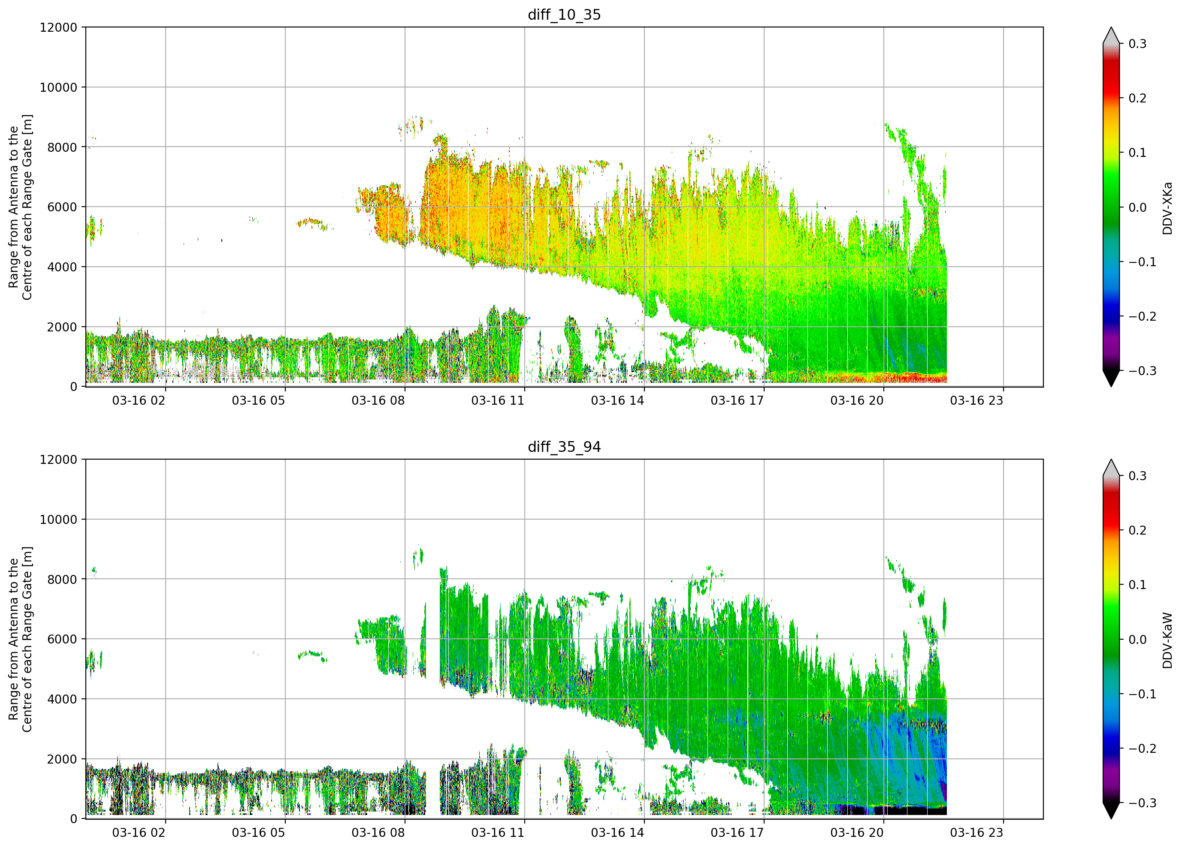Click the −0.3 tick on the DDV-KaW colorbar
The height and width of the screenshot is (848, 1182).
(x=1143, y=803)
